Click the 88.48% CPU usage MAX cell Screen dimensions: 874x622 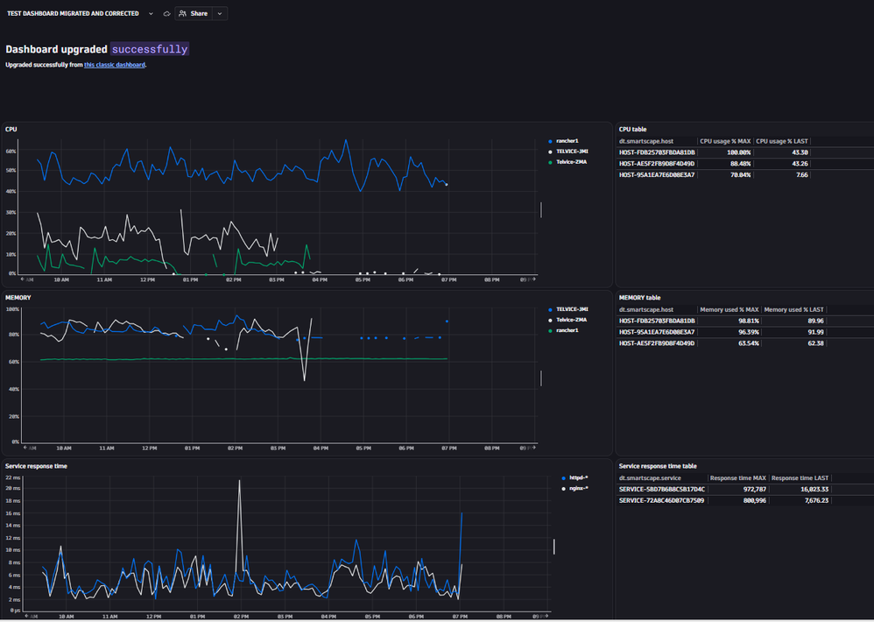[741, 163]
